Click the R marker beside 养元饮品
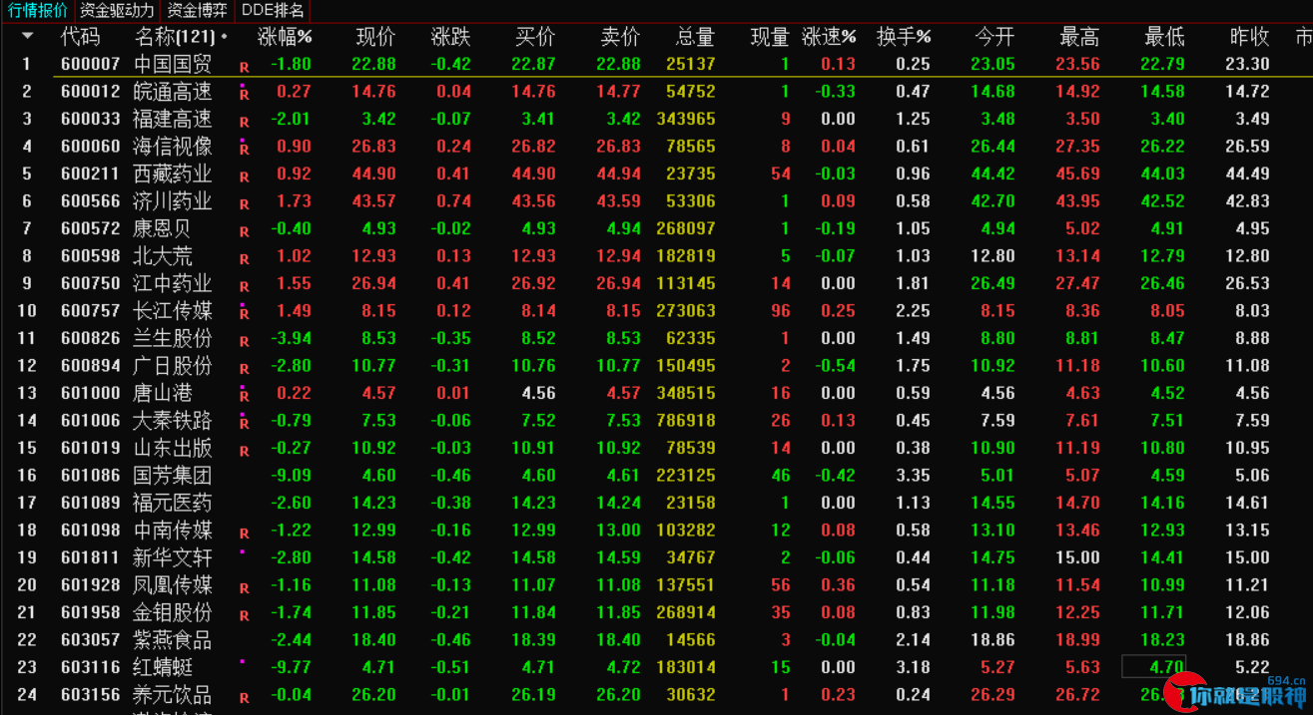The image size is (1313, 715). point(244,697)
